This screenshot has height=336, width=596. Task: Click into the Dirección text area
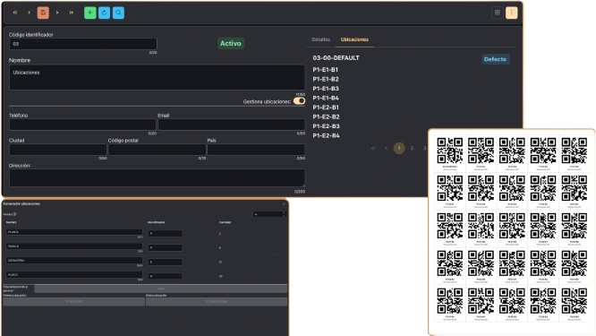[x=157, y=178]
